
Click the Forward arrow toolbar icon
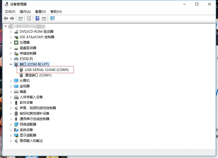tap(12, 18)
